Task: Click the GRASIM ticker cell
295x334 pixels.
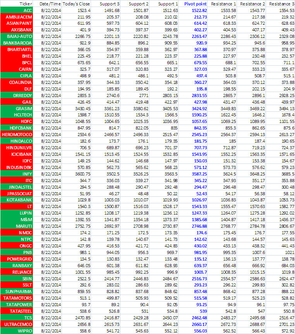Action: (17, 108)
